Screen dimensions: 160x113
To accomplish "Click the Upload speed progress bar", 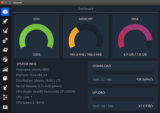I will 123,99.
